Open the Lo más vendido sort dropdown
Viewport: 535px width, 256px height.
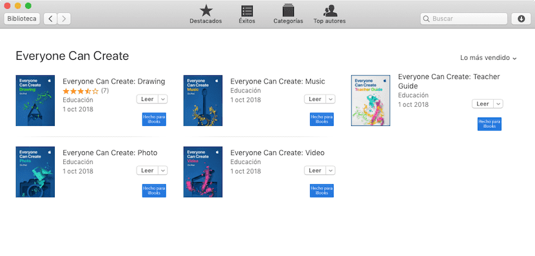coord(488,58)
